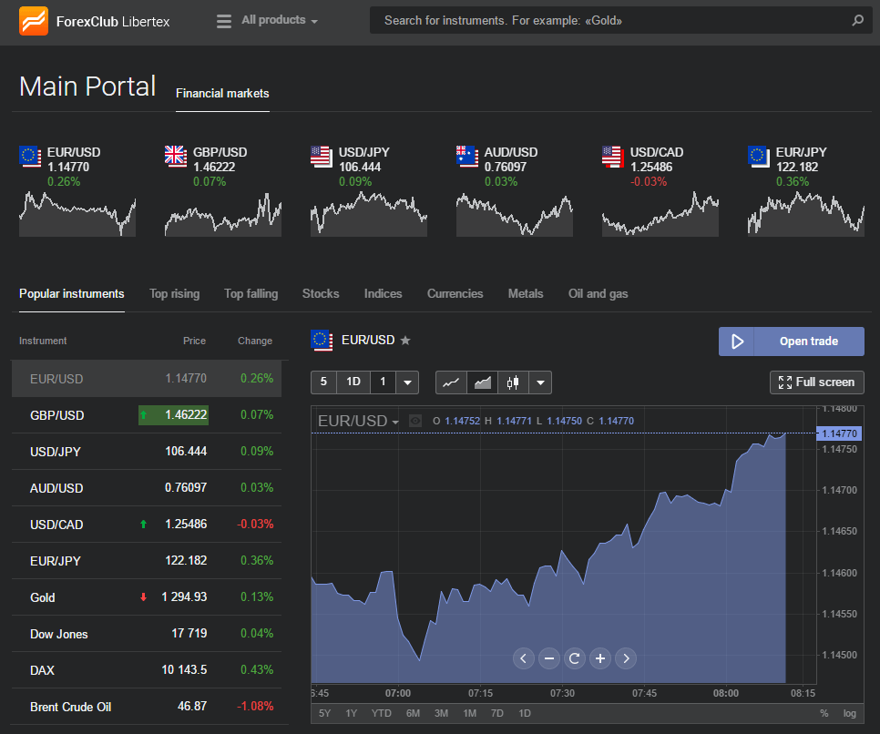The image size is (880, 734).
Task: Toggle chart series visibility eye icon
Action: coord(415,421)
